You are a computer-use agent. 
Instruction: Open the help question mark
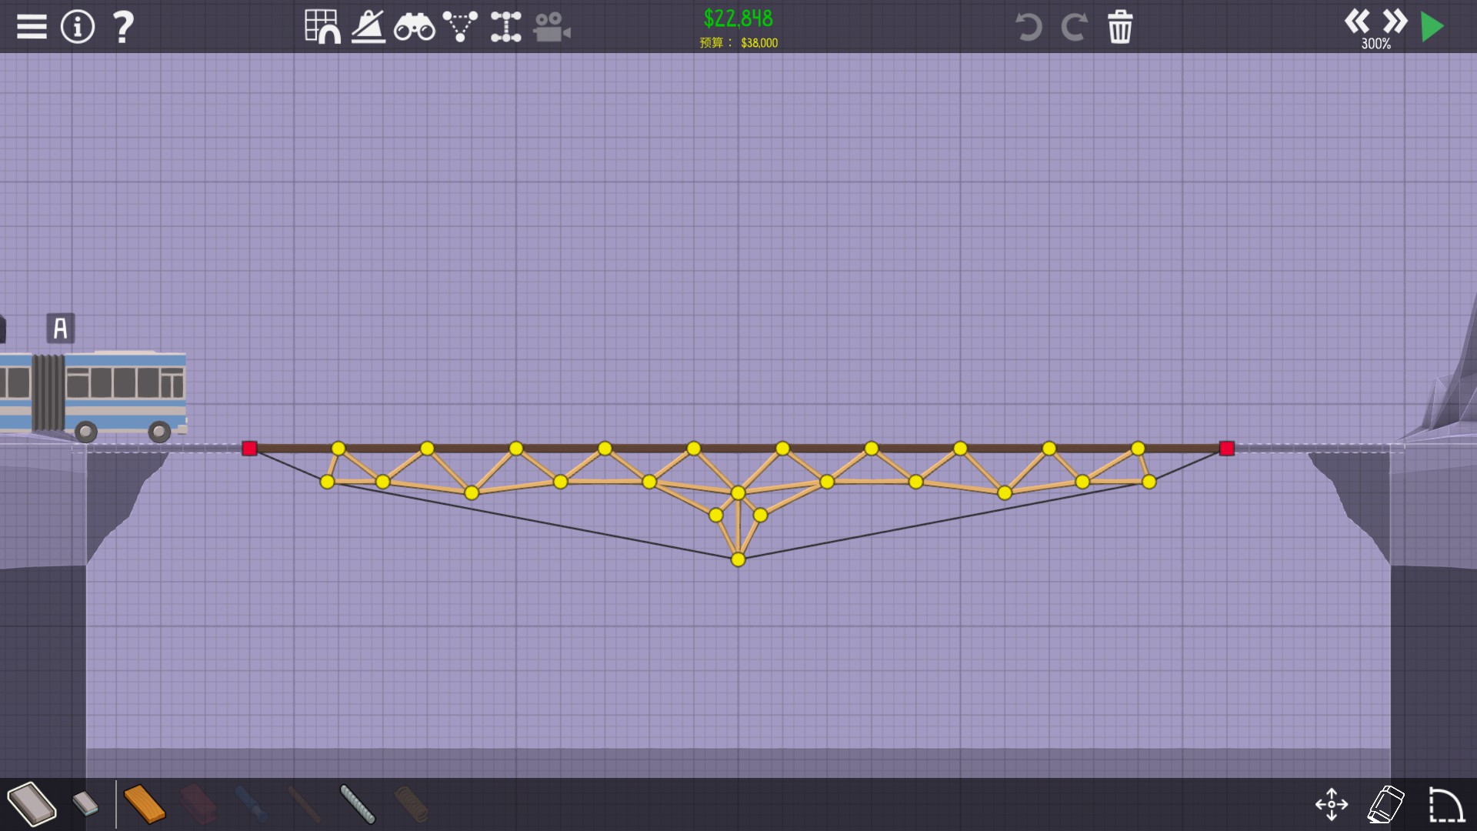point(123,27)
